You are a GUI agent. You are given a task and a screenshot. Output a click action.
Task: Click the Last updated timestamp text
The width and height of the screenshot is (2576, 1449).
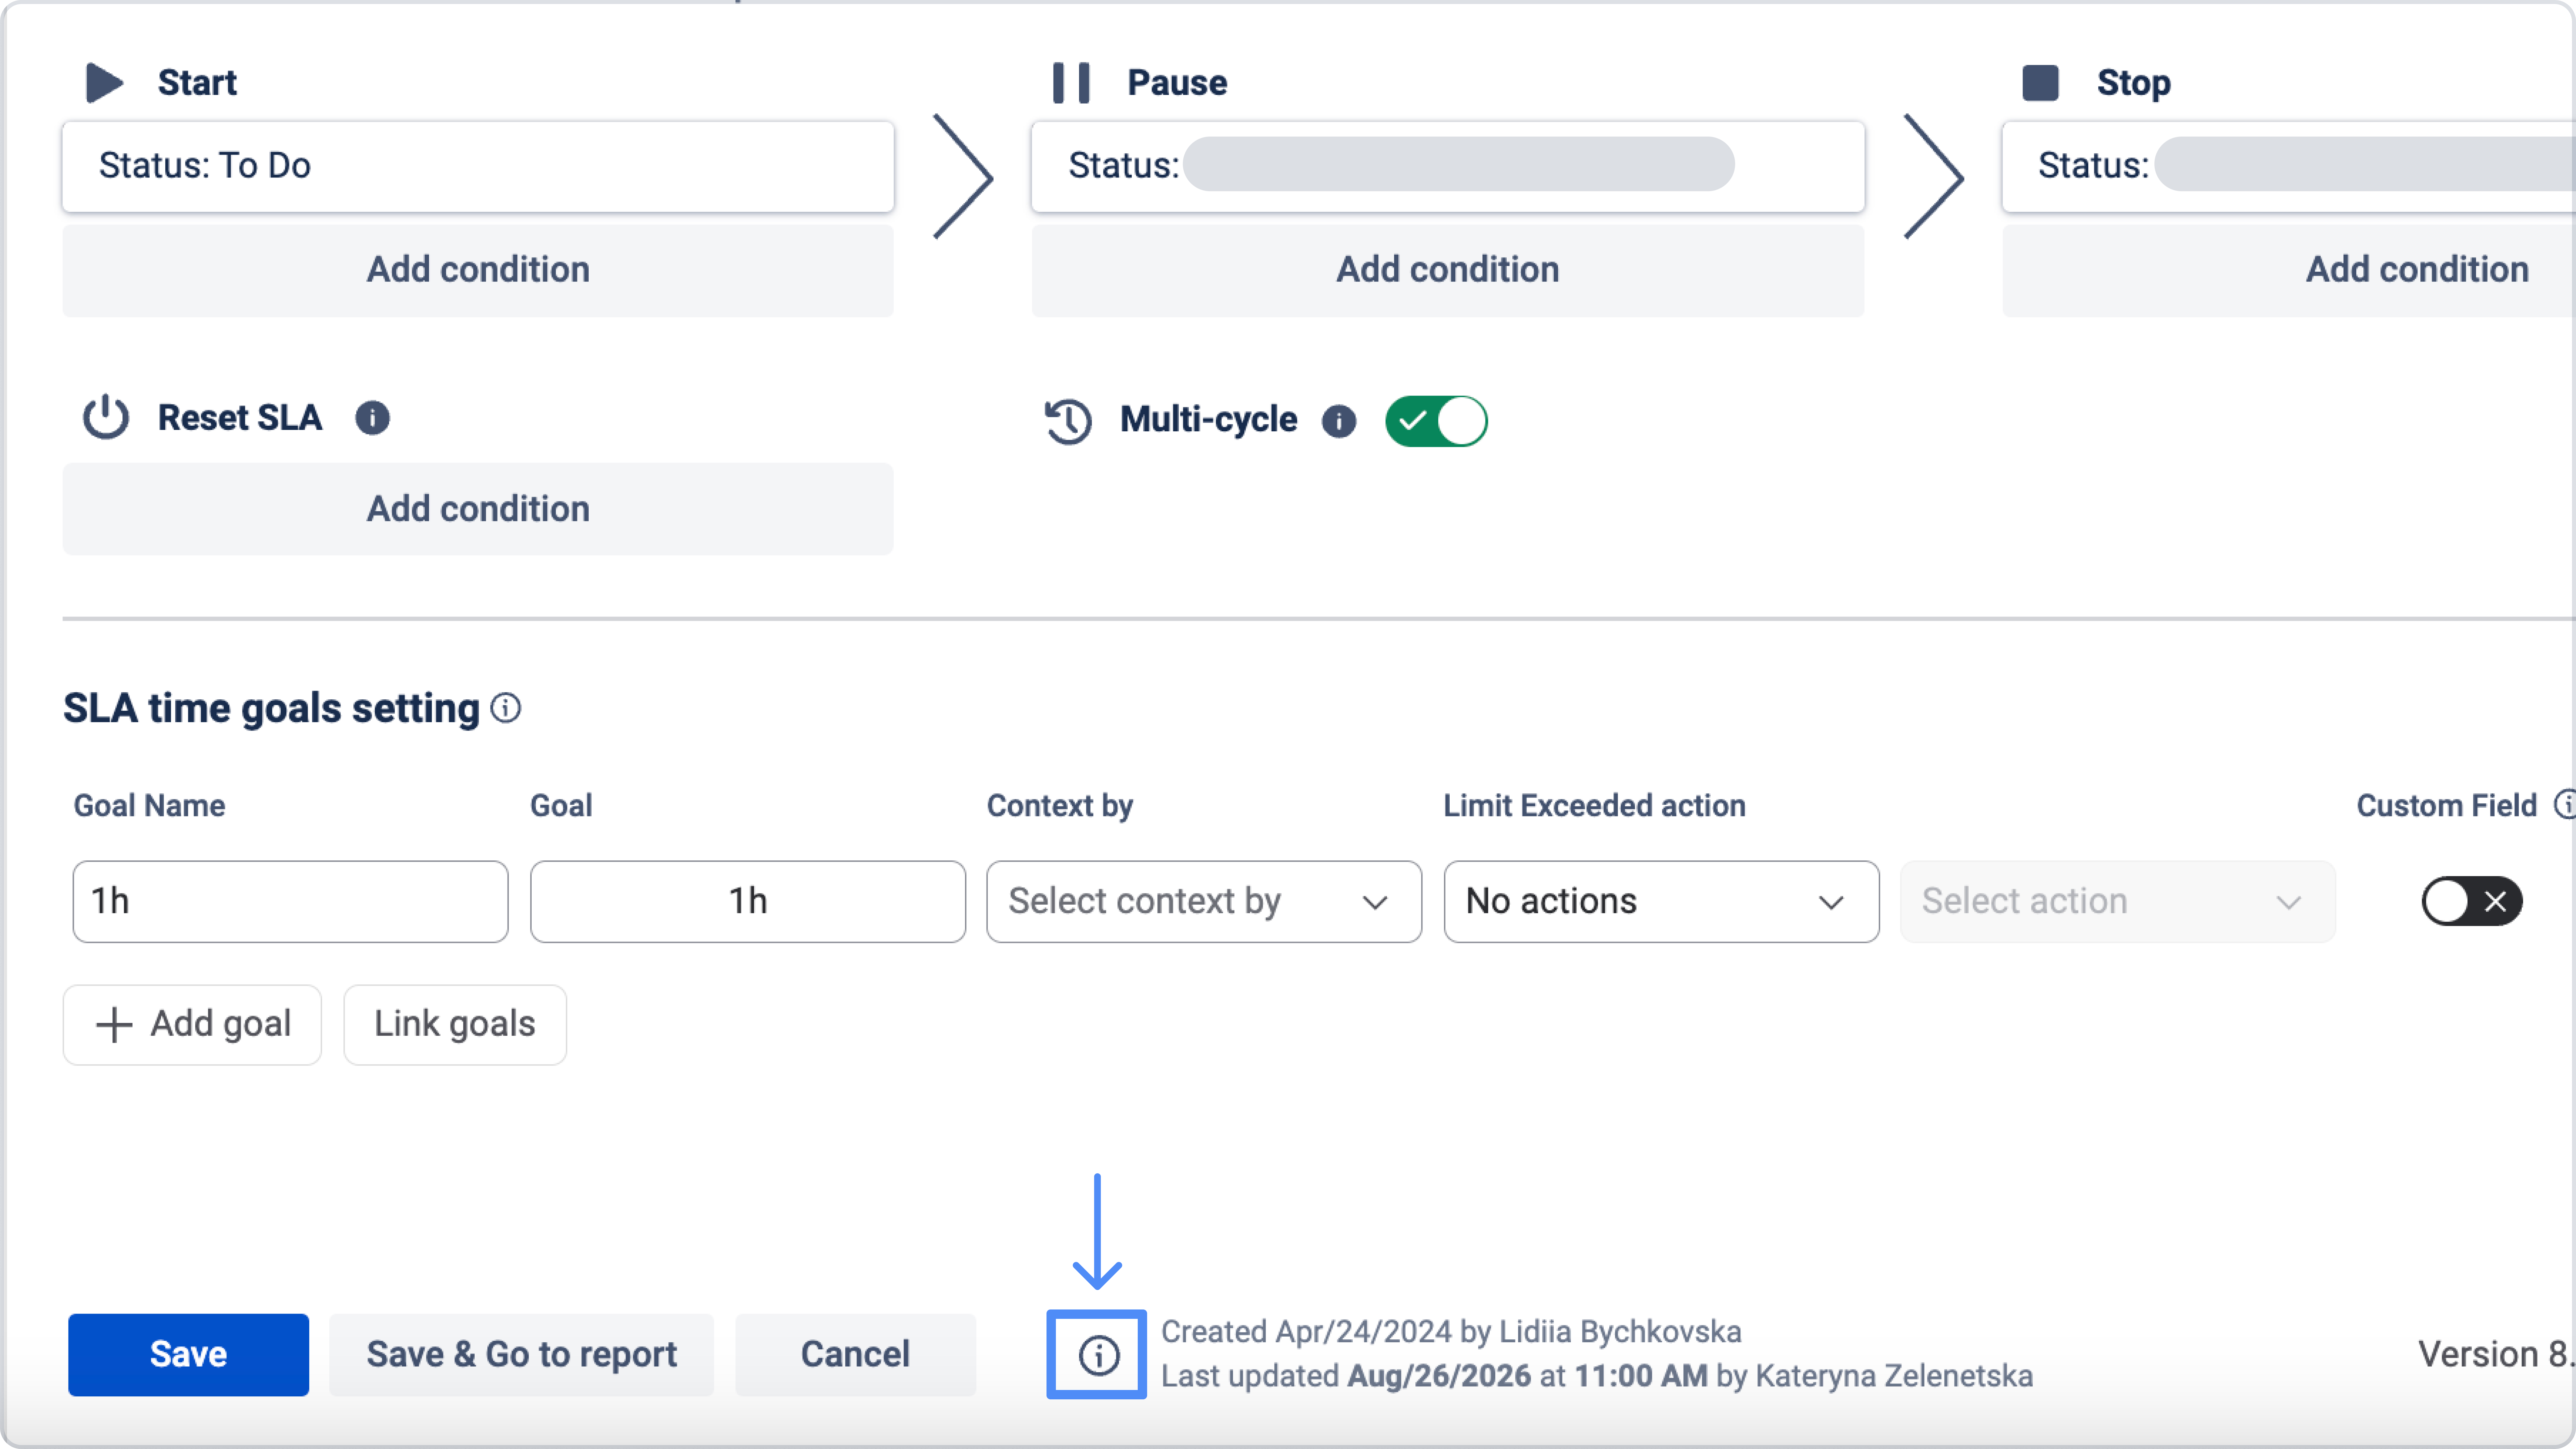[1597, 1377]
